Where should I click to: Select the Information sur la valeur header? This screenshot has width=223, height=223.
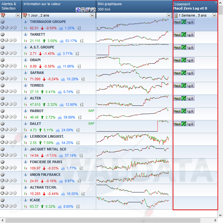point(59,6)
